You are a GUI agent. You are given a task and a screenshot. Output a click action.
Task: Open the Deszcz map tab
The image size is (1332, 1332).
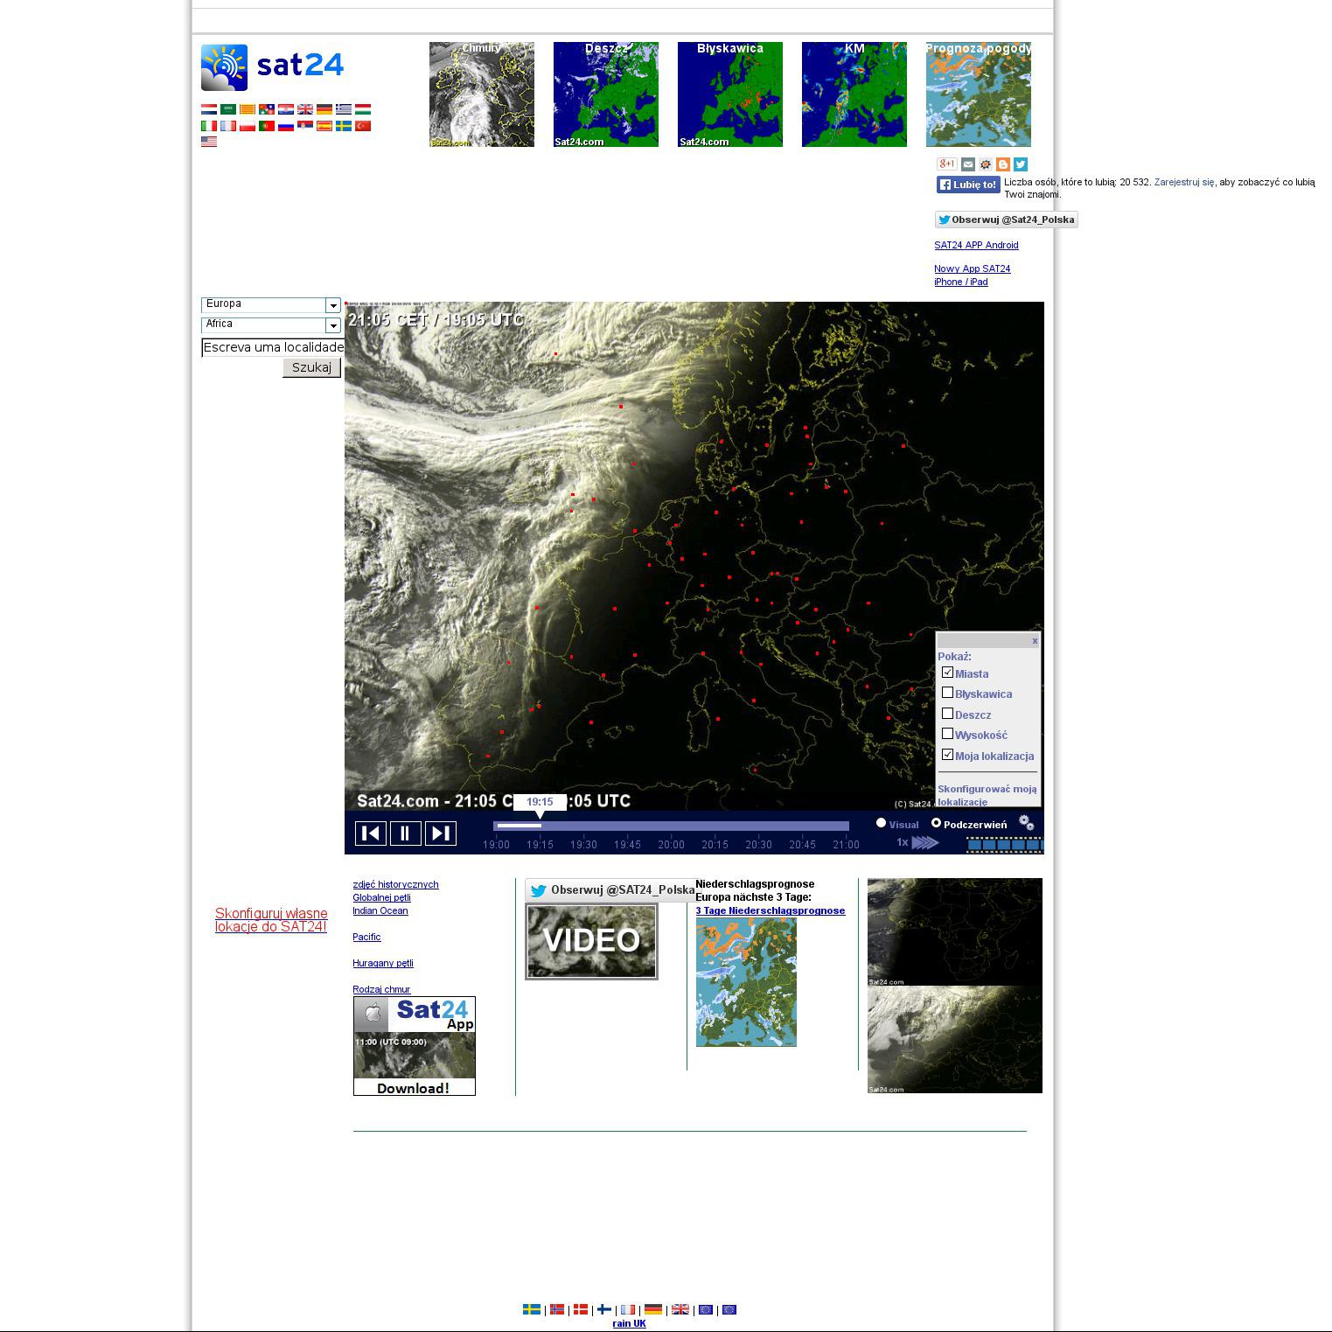605,94
